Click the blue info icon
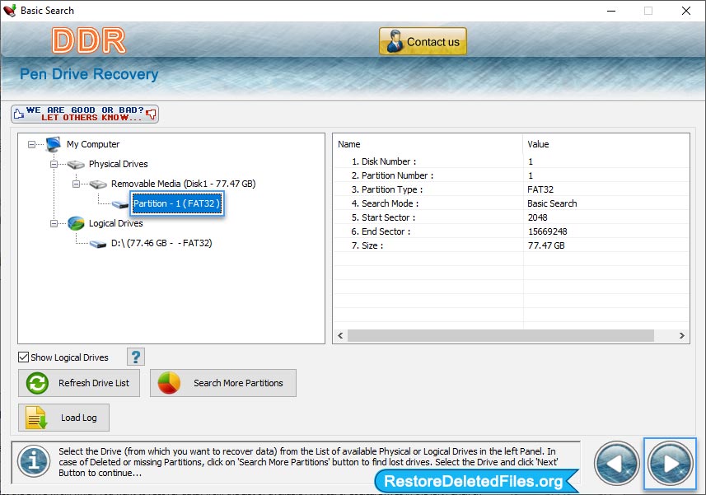The width and height of the screenshot is (706, 495). tap(34, 461)
